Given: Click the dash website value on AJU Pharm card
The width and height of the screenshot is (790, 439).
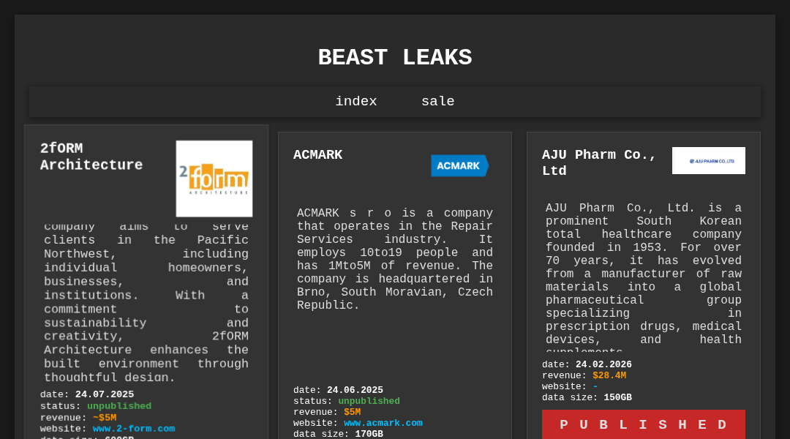Looking at the screenshot, I should (x=595, y=386).
